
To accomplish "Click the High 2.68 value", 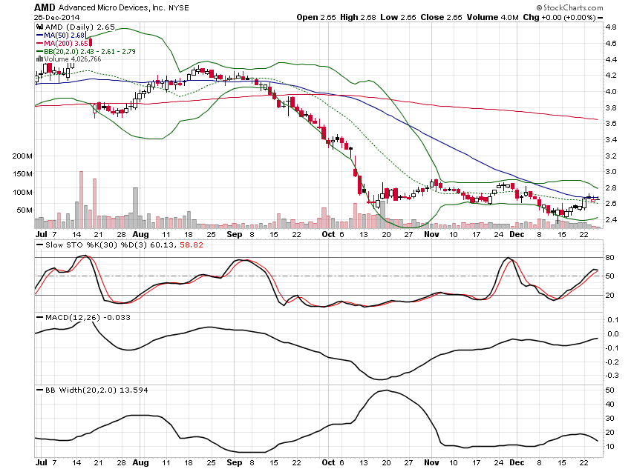I will pos(358,17).
